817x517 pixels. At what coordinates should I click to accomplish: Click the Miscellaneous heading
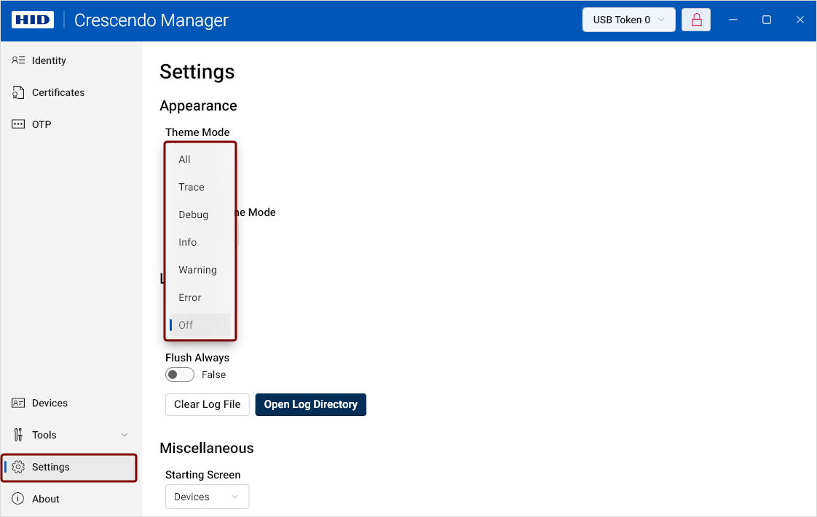(206, 448)
